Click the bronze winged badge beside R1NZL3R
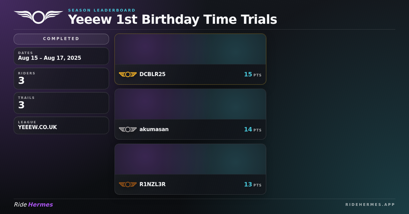The height and width of the screenshot is (214, 409). pos(128,184)
